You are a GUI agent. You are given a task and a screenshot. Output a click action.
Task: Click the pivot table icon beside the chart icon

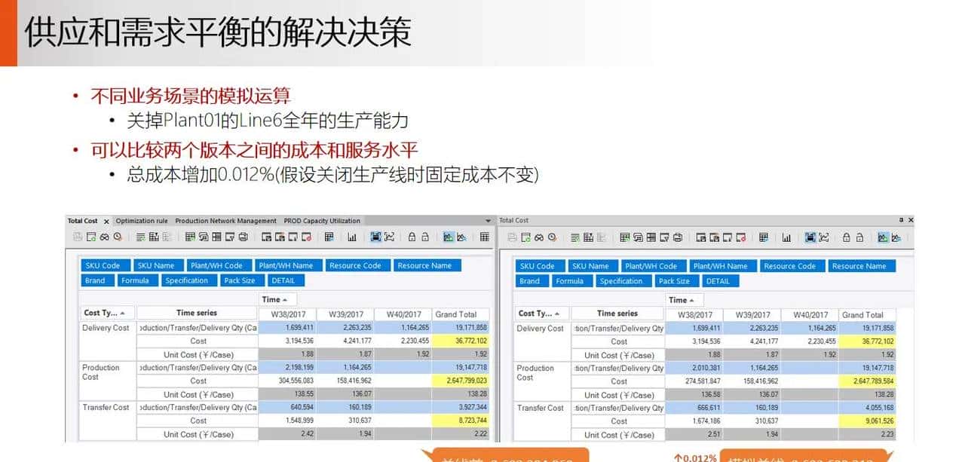coord(329,237)
